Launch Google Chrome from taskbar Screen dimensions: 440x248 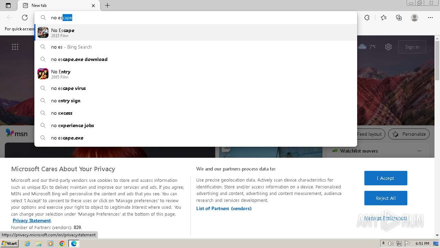click(62, 244)
